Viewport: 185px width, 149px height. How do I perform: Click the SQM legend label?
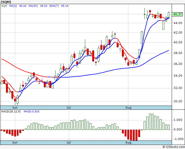pos(4,6)
